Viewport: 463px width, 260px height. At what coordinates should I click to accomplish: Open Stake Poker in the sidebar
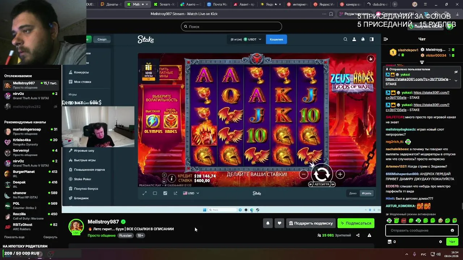click(x=82, y=179)
